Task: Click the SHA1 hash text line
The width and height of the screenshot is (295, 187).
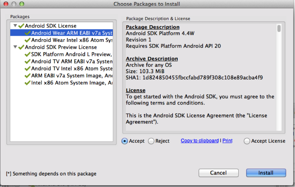Action: [194, 78]
